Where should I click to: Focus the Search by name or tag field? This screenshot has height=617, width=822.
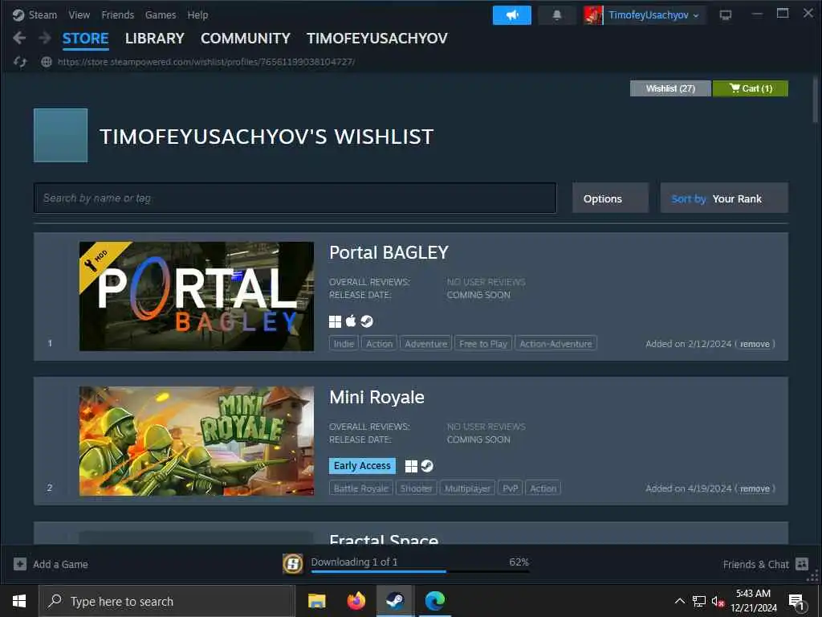click(295, 198)
